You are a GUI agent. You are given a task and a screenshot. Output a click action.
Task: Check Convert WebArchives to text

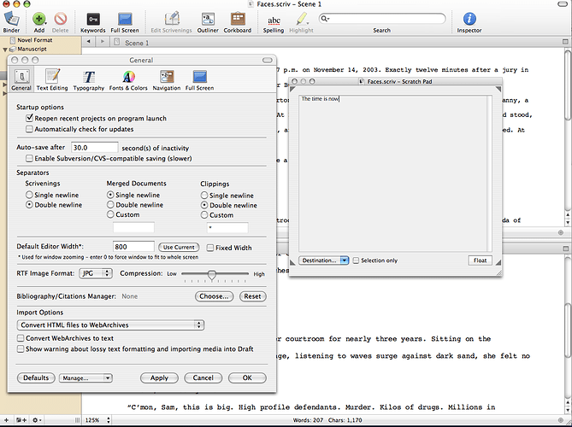point(21,338)
